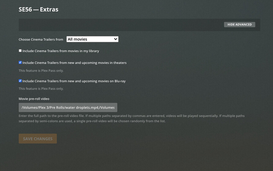
Task: Uncheck trailers from upcoming movies on Blu-ray checkbox
Action: (x=20, y=81)
